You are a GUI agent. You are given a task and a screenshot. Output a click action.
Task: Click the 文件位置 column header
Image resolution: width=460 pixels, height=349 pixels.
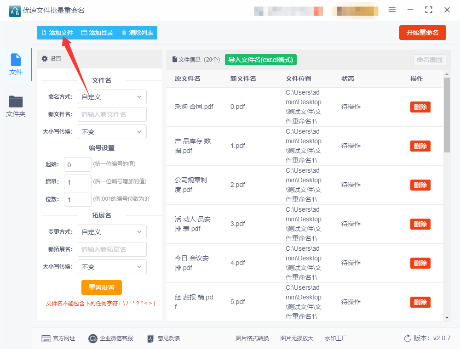299,79
